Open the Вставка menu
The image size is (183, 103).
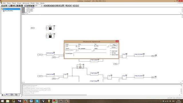(19, 3)
